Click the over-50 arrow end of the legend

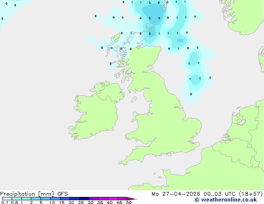pos(132,199)
